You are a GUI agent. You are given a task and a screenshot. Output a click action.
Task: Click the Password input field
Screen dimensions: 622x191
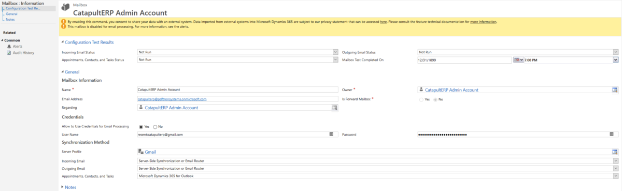pos(518,134)
